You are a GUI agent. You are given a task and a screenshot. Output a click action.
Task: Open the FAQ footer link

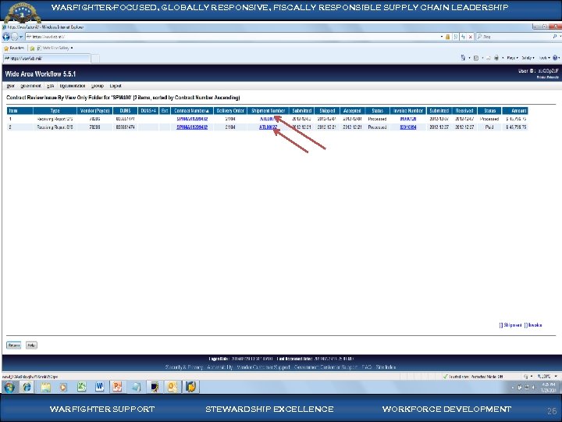coord(366,367)
